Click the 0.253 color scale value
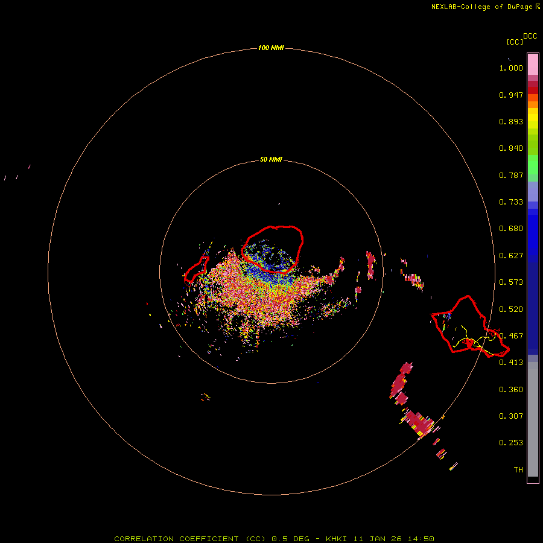The height and width of the screenshot is (543, 543). 511,443
